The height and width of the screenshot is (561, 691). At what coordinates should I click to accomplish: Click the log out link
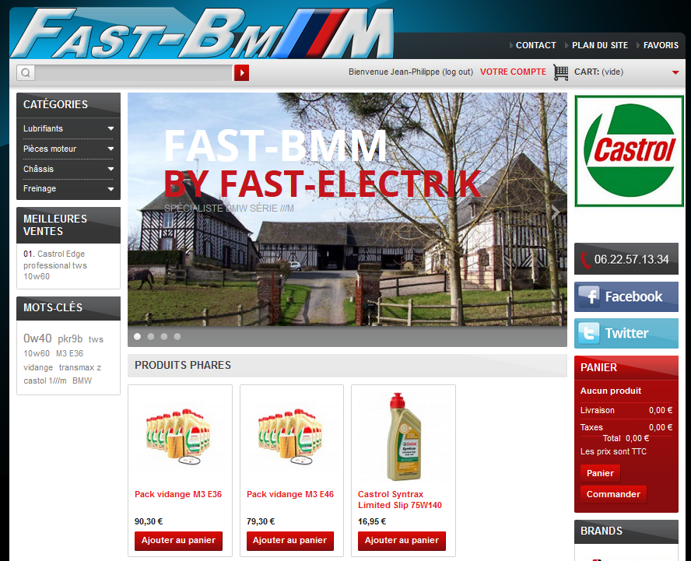click(458, 72)
